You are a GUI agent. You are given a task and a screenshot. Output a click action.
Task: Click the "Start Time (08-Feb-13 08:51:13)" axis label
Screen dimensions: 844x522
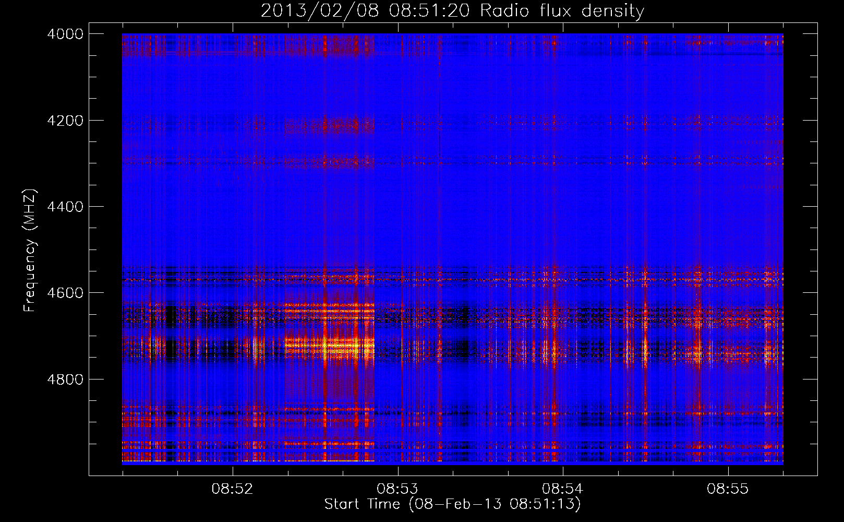pos(452,504)
